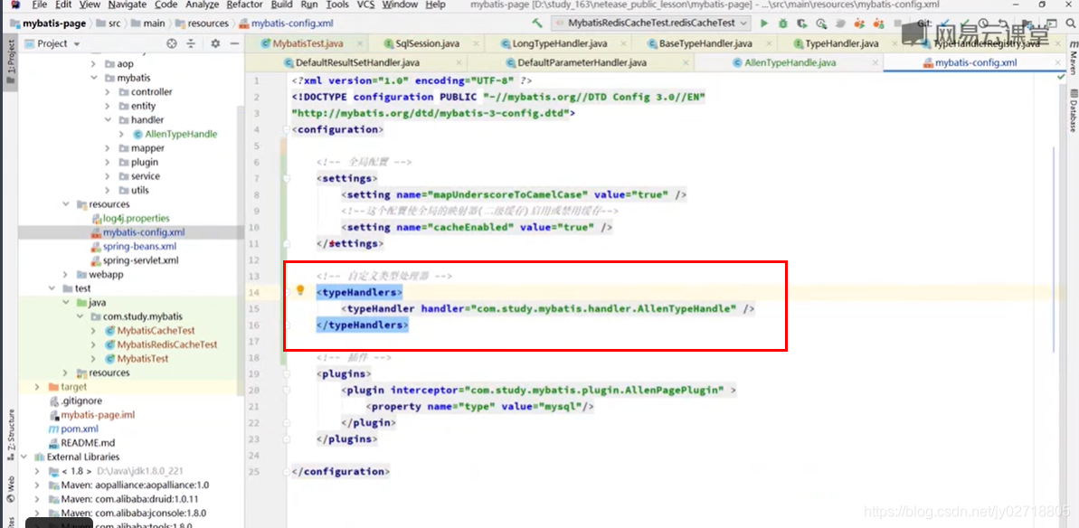Click src breadcrumb in navigation bar
This screenshot has height=528, width=1079.
click(108, 24)
